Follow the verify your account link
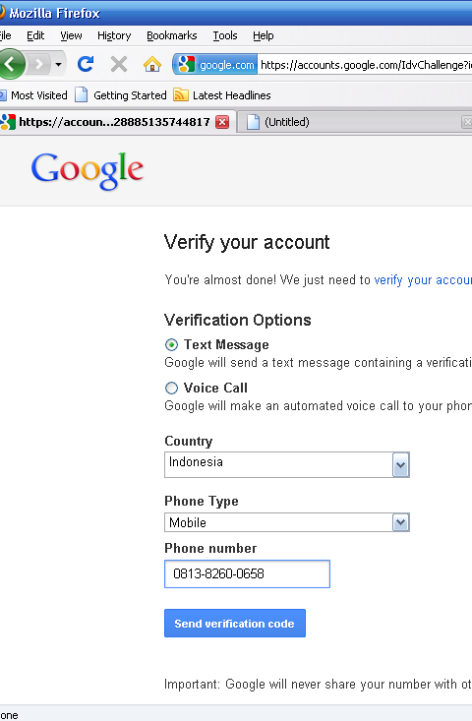Viewport: 472px width, 721px height. click(x=423, y=279)
